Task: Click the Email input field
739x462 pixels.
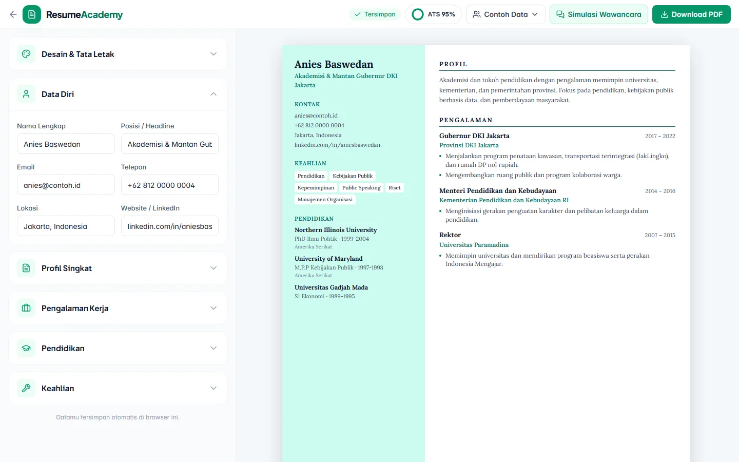Action: click(66, 185)
